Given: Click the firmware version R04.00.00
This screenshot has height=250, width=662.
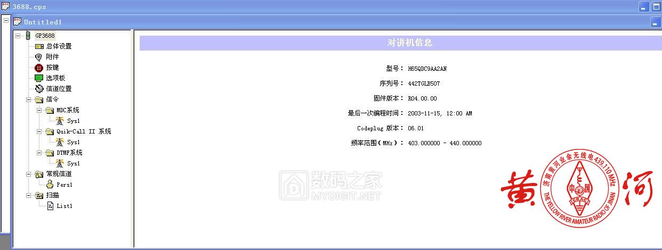Looking at the screenshot, I should tap(422, 98).
